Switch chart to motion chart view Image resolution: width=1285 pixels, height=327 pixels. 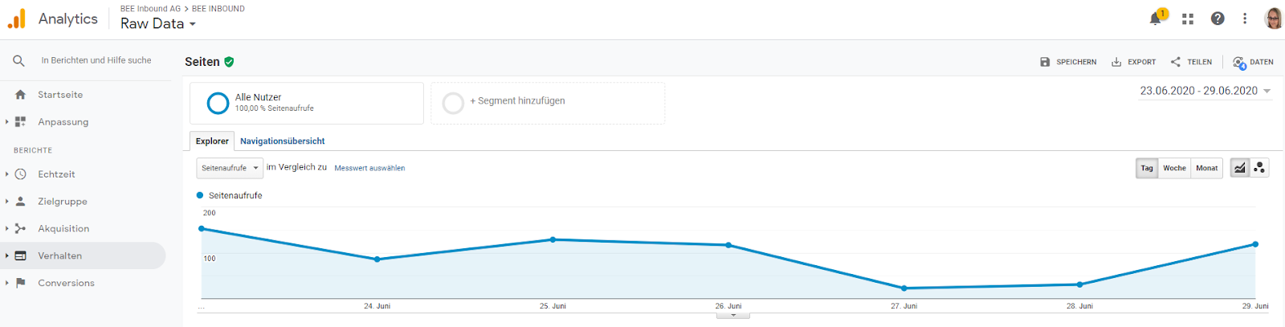click(x=1259, y=168)
